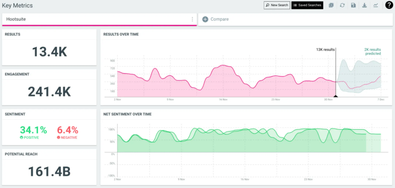
Task: Click the '7 Dec' axis label
Action: 380,100
